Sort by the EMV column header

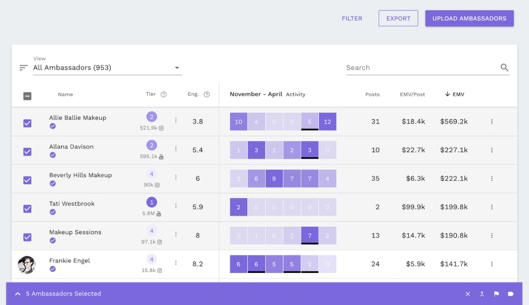[x=455, y=94]
